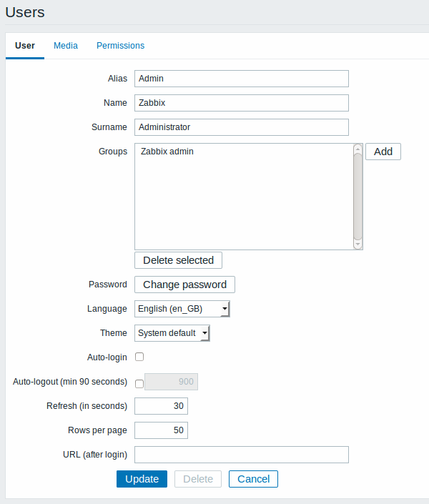Image resolution: width=429 pixels, height=504 pixels.
Task: Click the Cancel button
Action: [x=253, y=479]
